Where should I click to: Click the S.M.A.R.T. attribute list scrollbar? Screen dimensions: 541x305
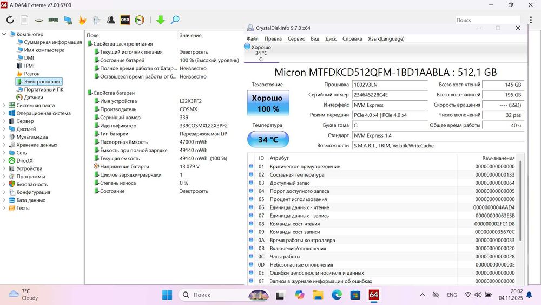pos(521,200)
